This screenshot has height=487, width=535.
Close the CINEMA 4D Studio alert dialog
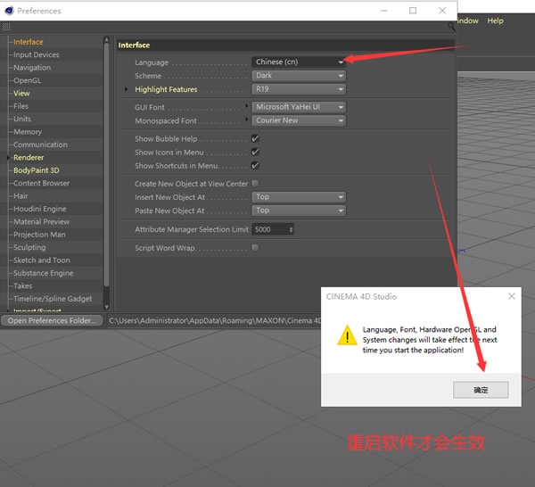511,296
